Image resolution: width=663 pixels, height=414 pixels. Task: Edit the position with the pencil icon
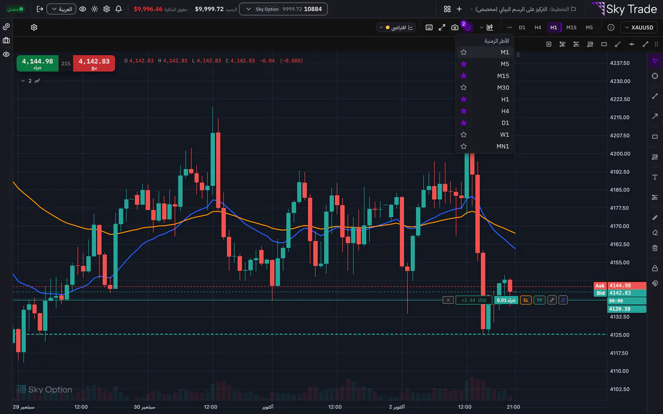coord(552,300)
